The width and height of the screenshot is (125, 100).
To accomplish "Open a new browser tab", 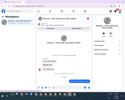I will [x=28, y=2].
